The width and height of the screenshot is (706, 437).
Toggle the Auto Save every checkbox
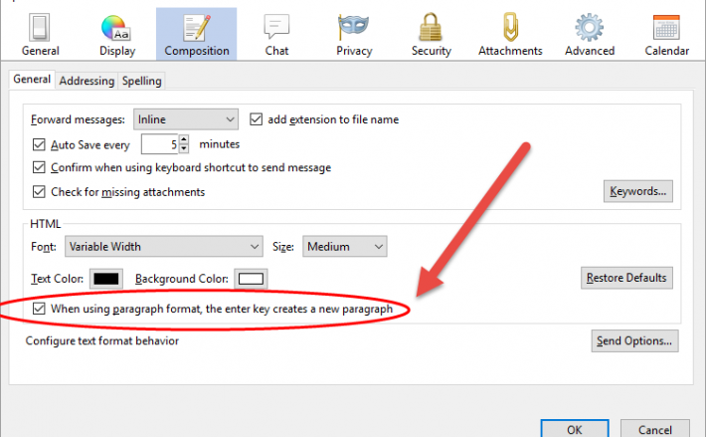39,144
